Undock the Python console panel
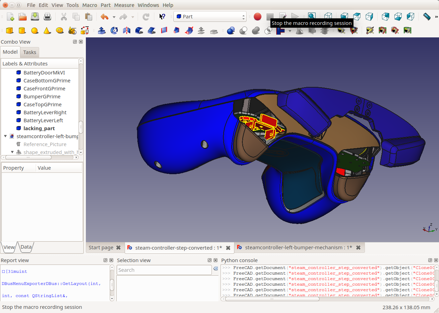Image resolution: width=439 pixels, height=313 pixels. (430, 260)
